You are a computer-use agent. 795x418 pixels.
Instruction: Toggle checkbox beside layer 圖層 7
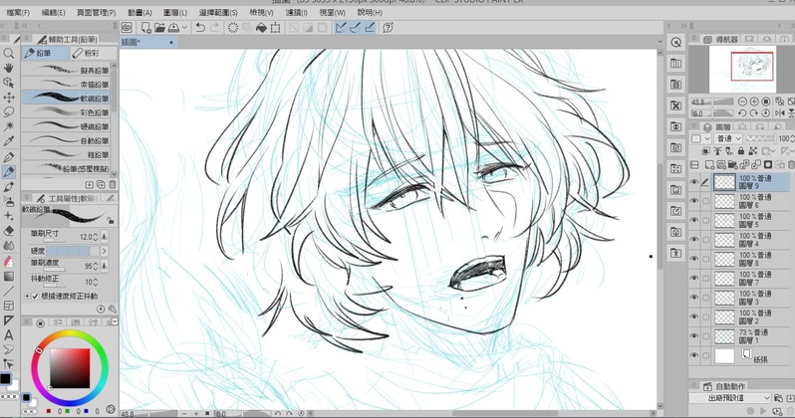705,278
